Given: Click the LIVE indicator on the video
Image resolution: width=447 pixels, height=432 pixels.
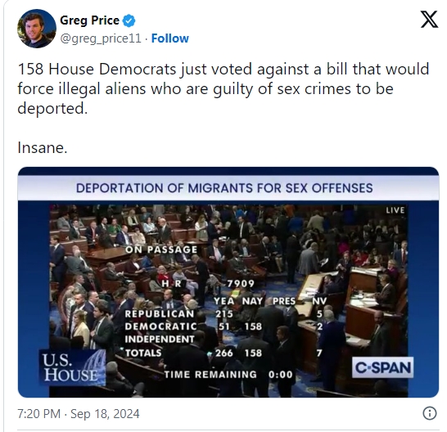Looking at the screenshot, I should point(395,210).
